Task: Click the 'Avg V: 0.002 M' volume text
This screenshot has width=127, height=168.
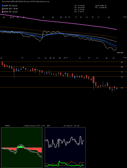Action: pyautogui.click(x=101, y=6)
